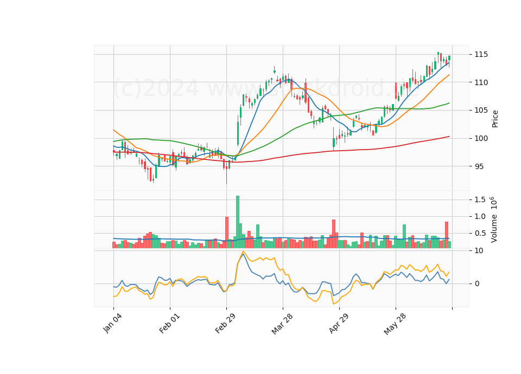The height and width of the screenshot is (374, 521).
Task: Click the 'Feb 01' date label
Action: (x=169, y=323)
